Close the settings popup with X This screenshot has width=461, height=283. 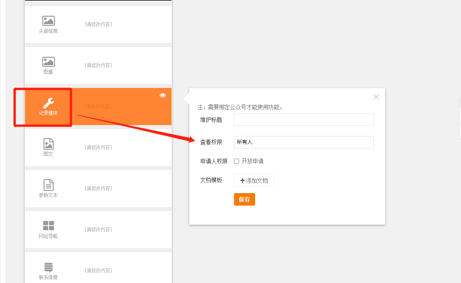coord(376,97)
